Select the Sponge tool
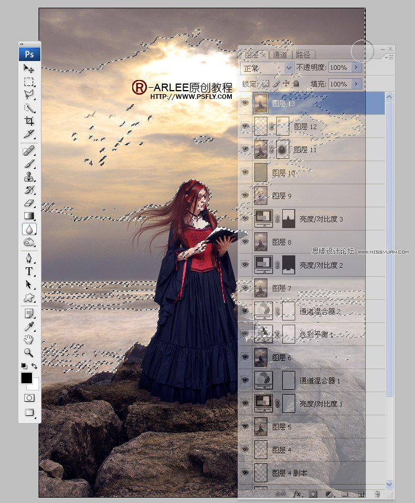Screen dimensions: 415x503 pos(29,242)
